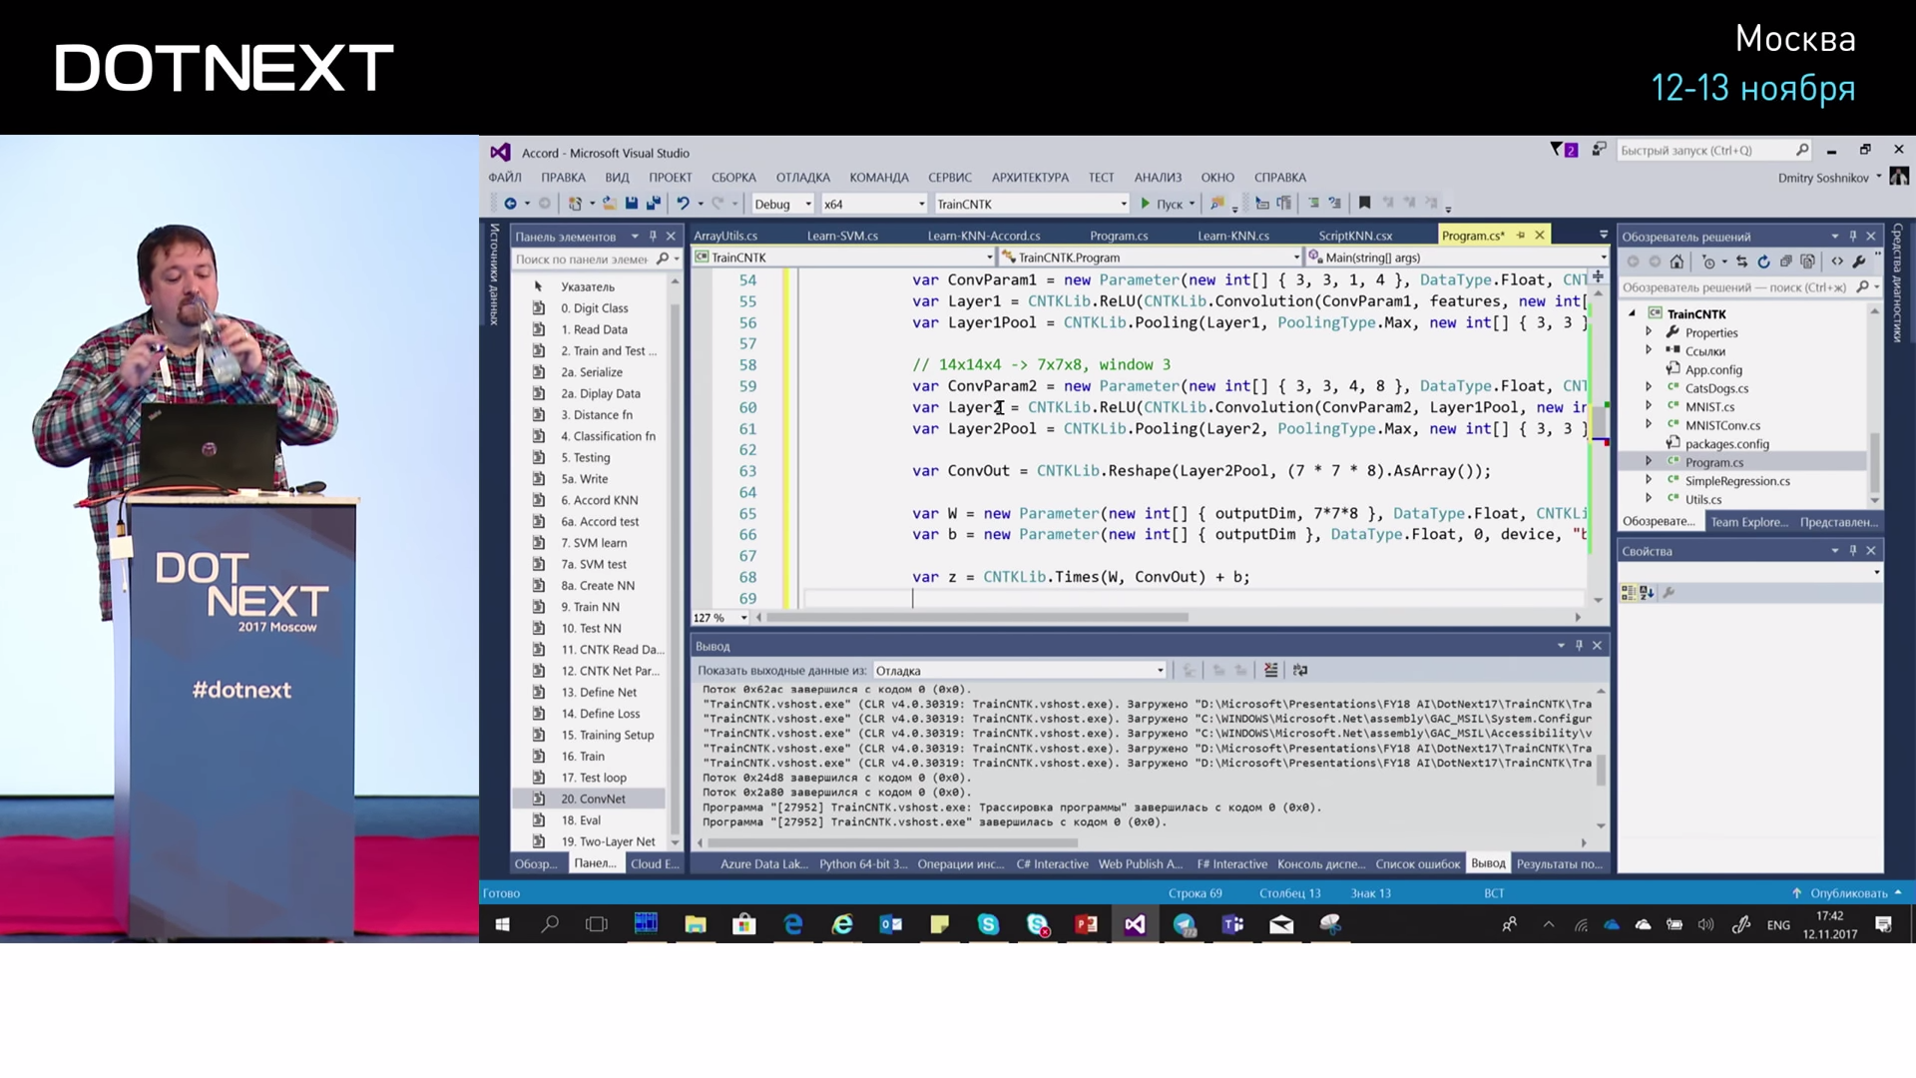Screen dimensions: 1916x1078
Task: Click the Clear All icon in the output panel
Action: point(1270,671)
